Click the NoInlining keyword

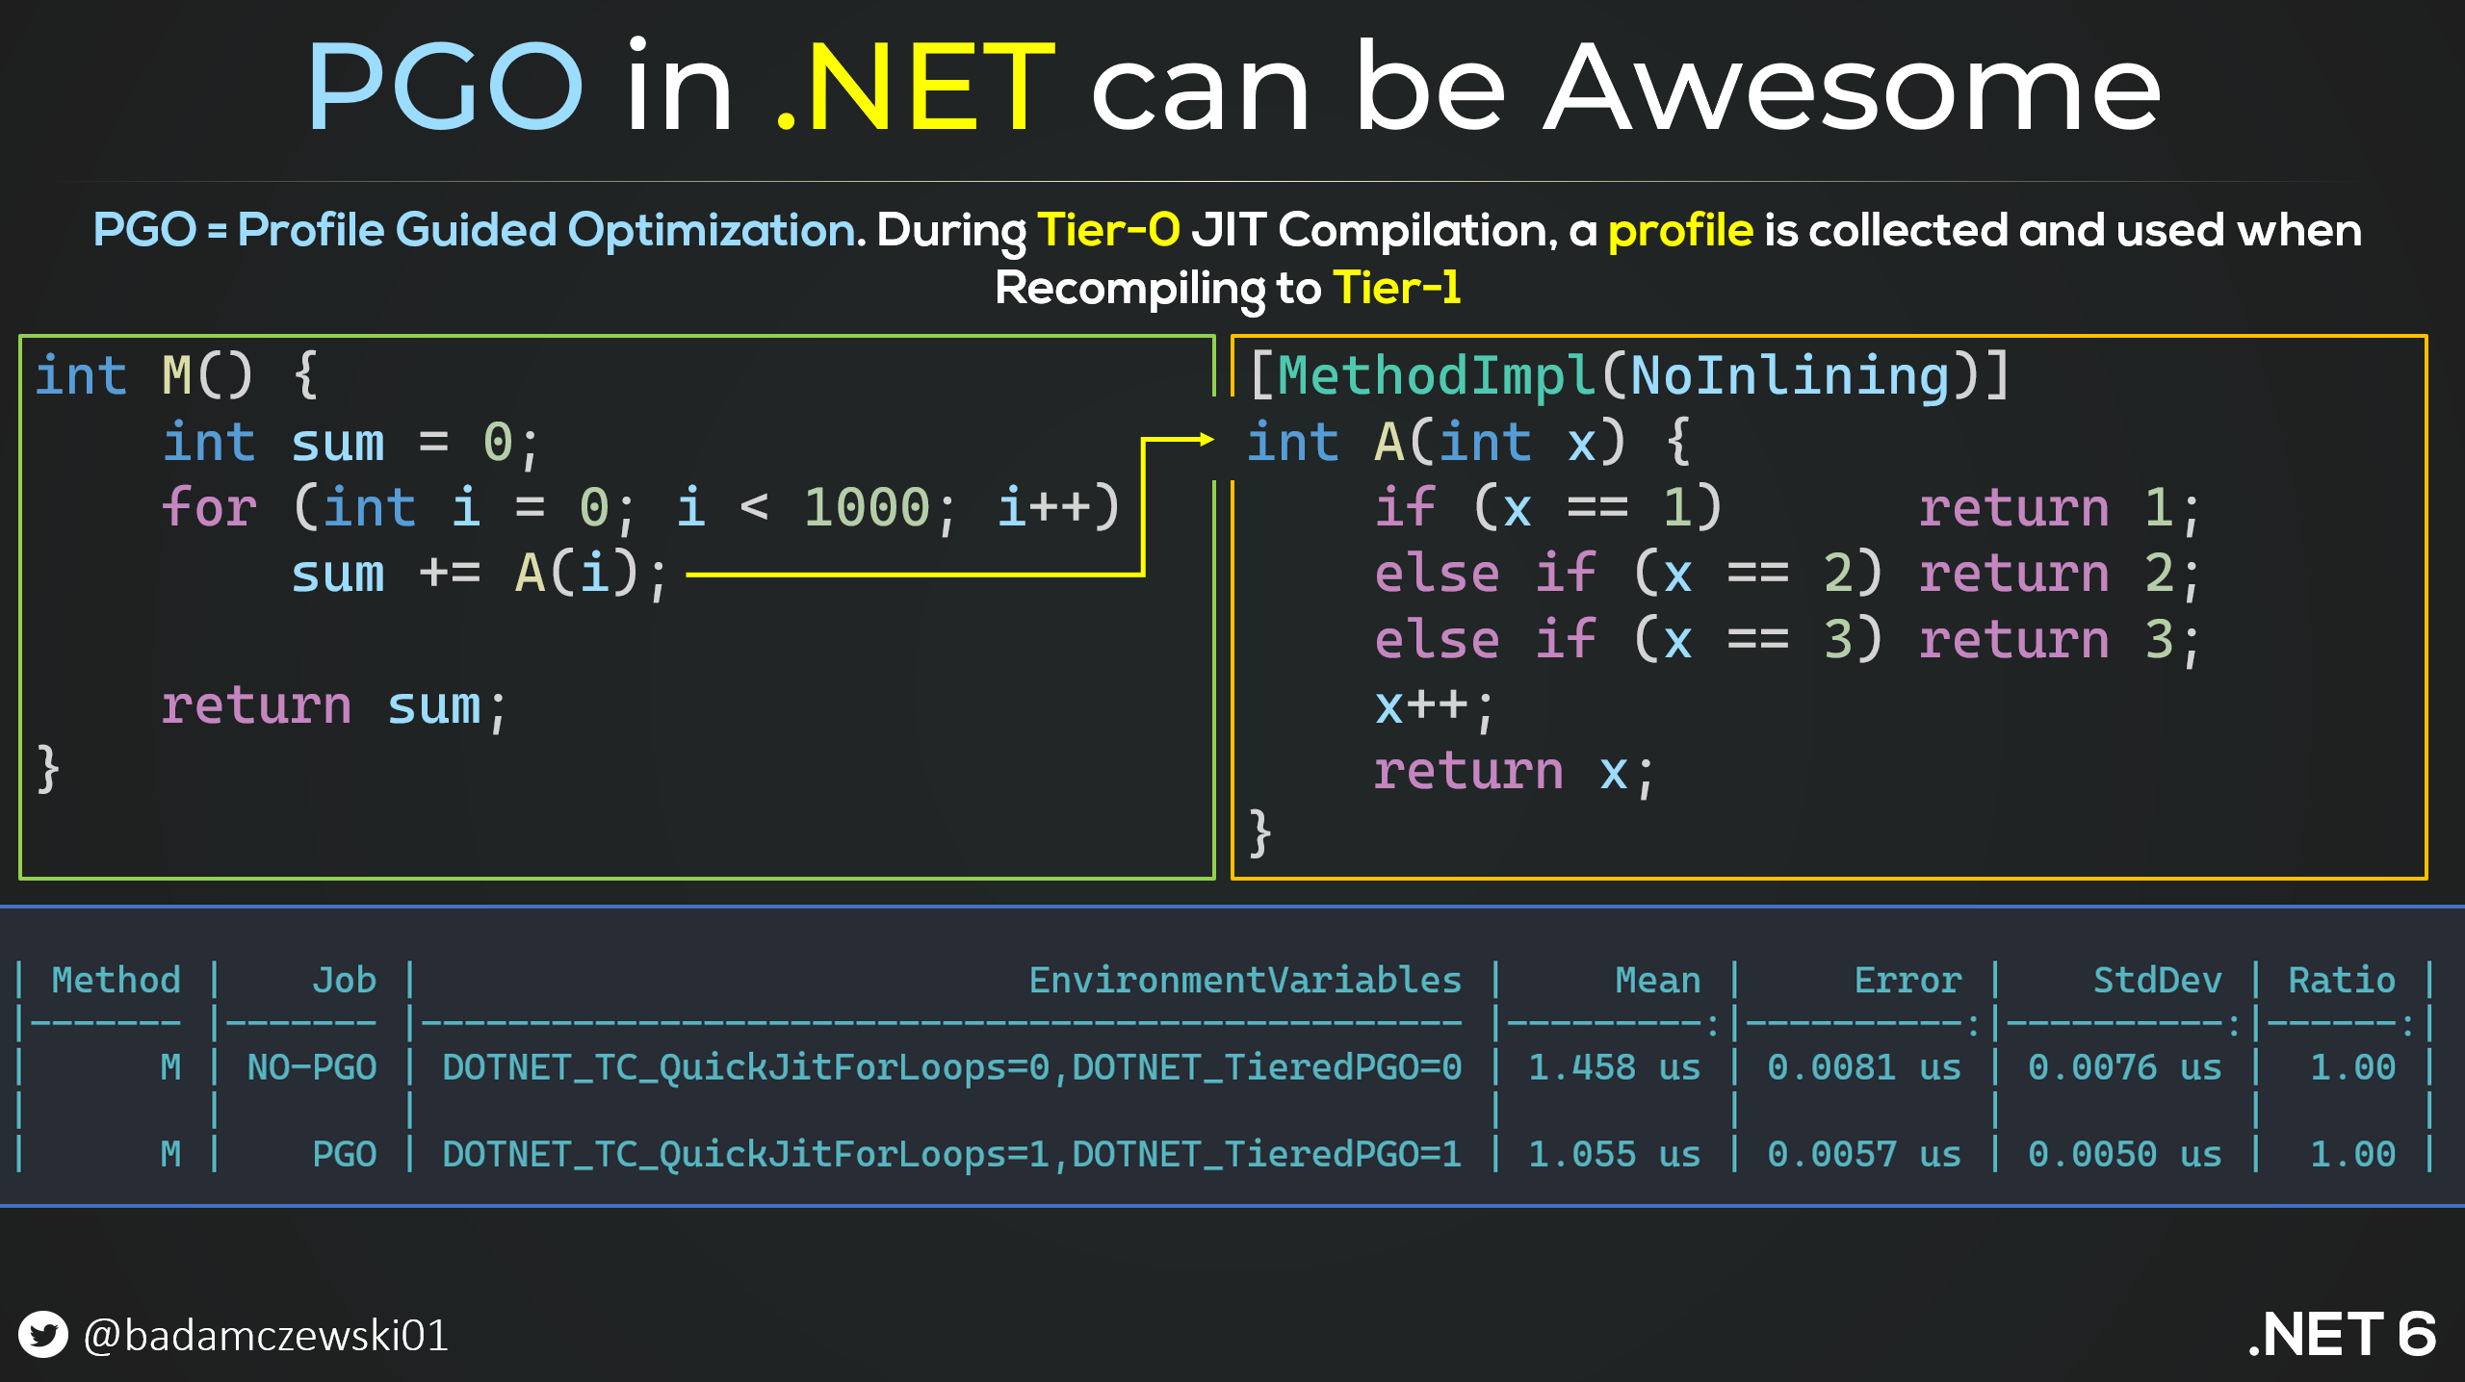coord(1791,375)
